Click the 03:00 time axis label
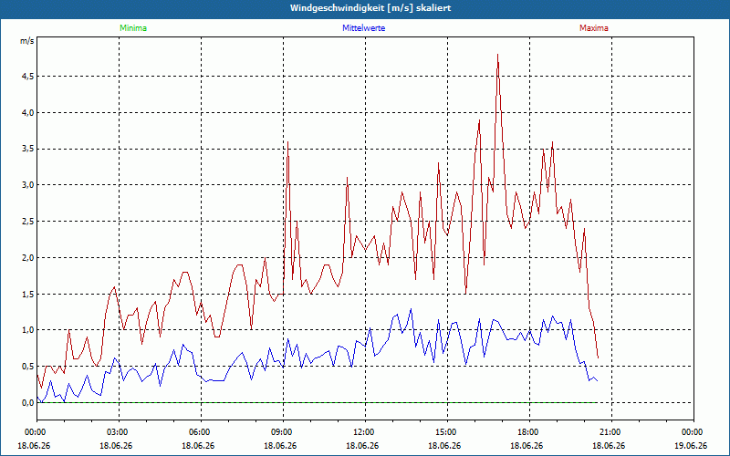The width and height of the screenshot is (730, 456). (x=119, y=432)
